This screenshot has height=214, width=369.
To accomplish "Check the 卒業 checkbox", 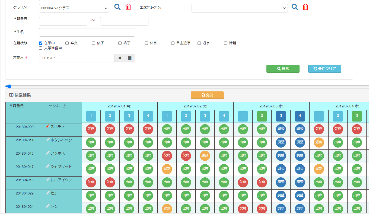I will coord(67,43).
